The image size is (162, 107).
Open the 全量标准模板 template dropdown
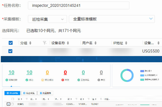pos(112,19)
